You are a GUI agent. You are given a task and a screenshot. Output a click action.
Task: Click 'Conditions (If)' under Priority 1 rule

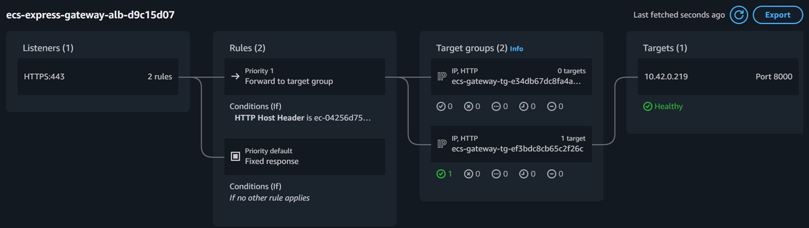click(255, 107)
